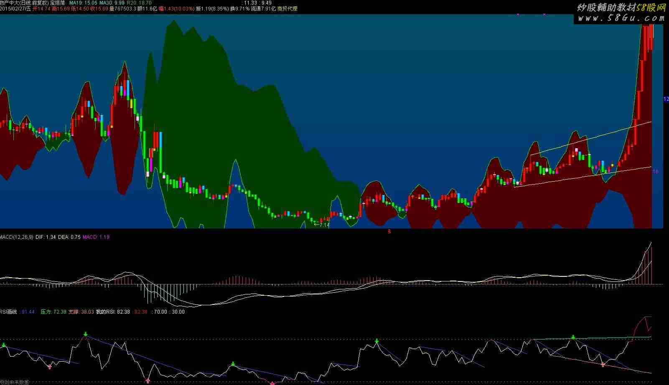Select the MA30: 9.99 indicator value
This screenshot has width=669, height=385.
coord(112,3)
